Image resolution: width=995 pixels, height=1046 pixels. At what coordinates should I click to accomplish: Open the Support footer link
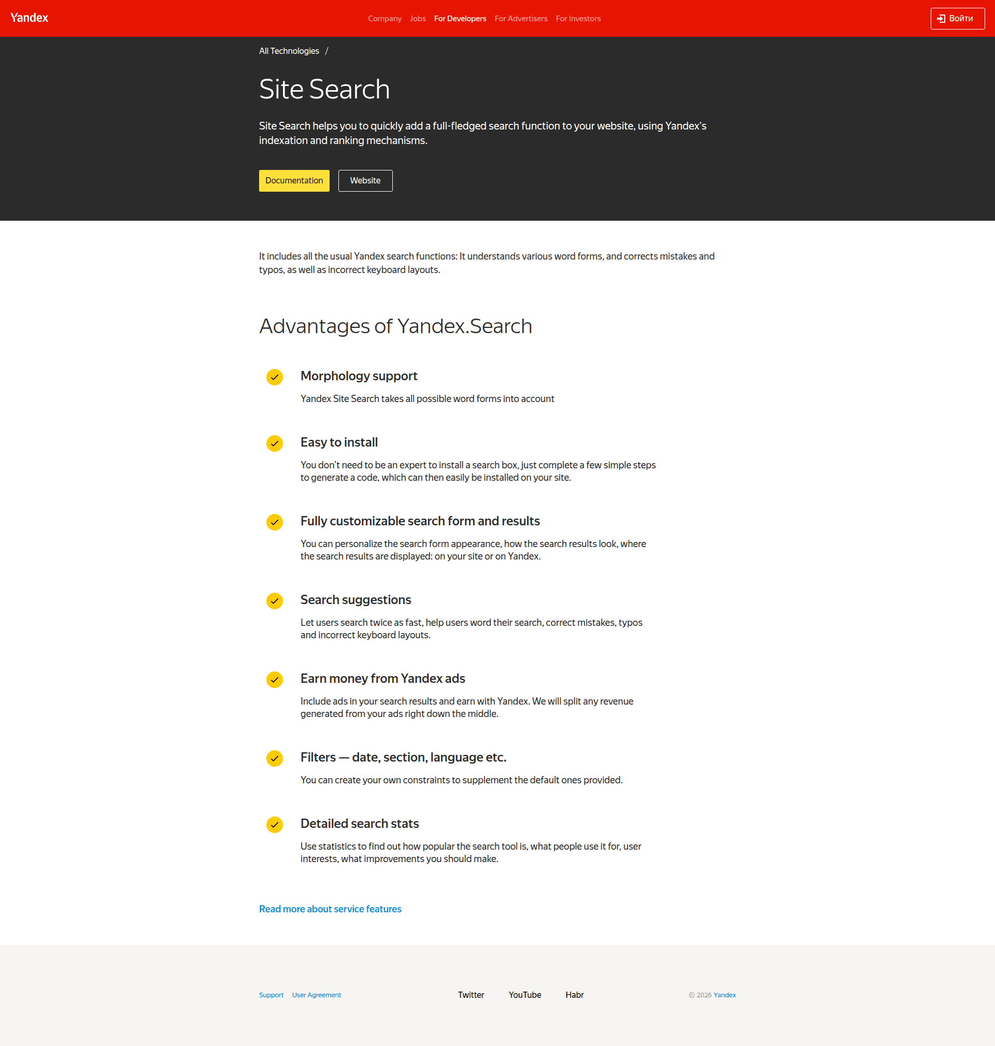click(x=271, y=995)
